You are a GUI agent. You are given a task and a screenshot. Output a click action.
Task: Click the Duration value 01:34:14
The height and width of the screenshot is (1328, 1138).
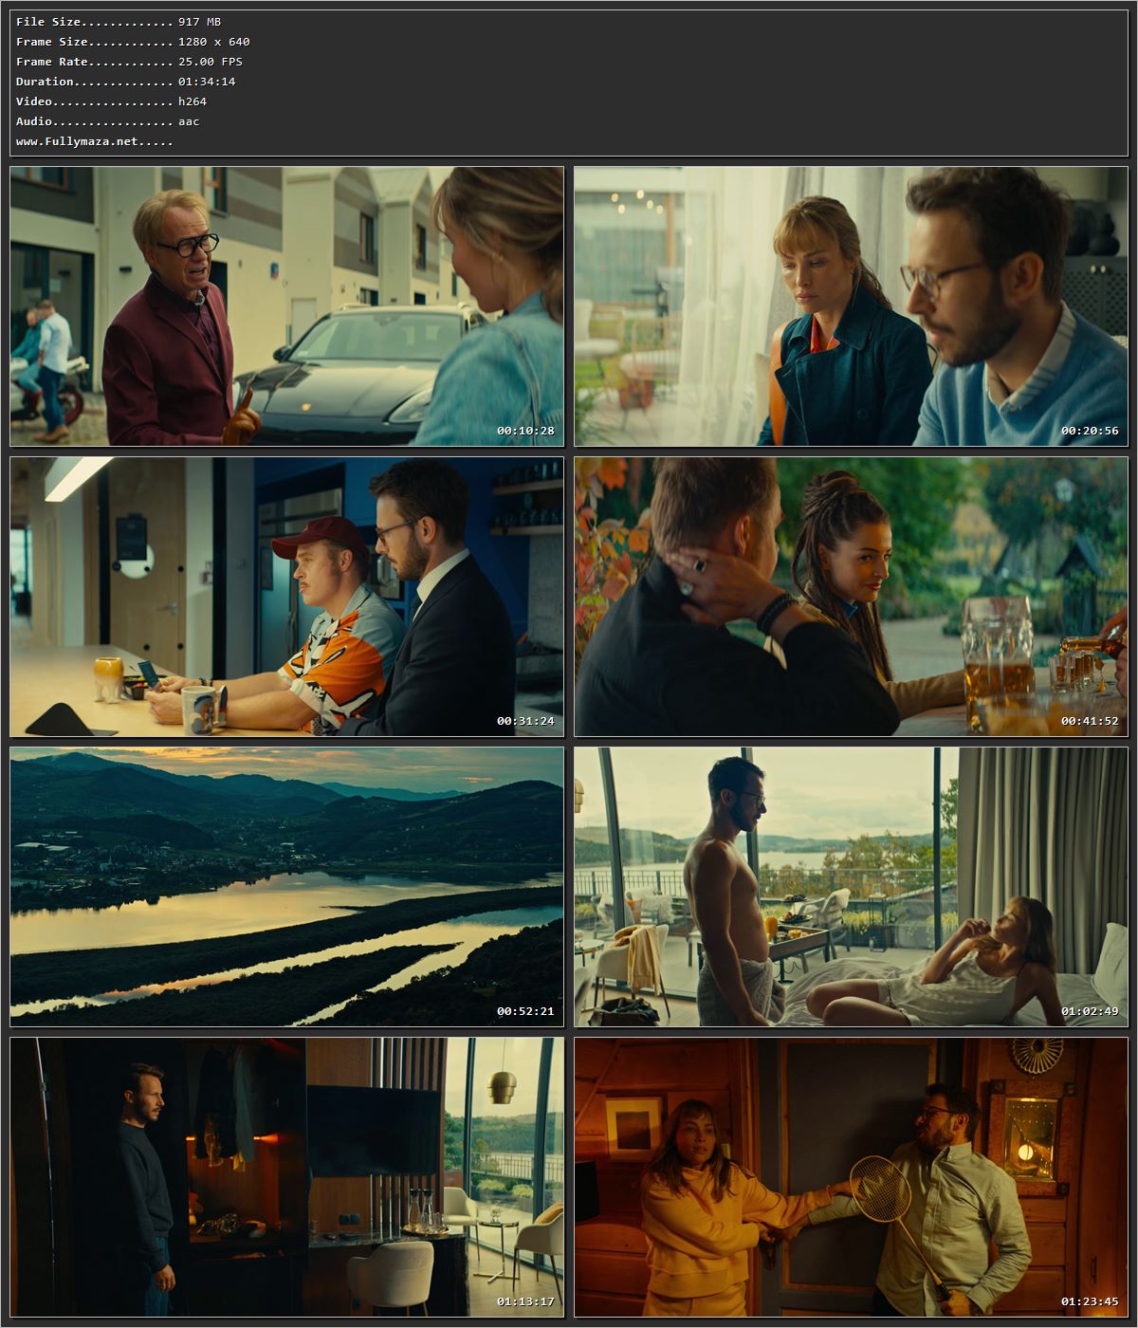click(x=207, y=82)
